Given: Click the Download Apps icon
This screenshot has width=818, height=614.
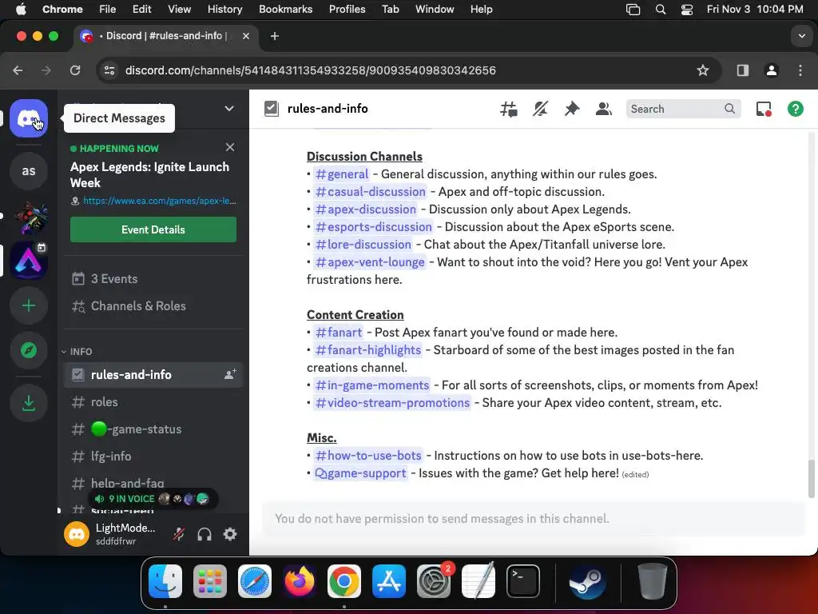Looking at the screenshot, I should (x=29, y=403).
